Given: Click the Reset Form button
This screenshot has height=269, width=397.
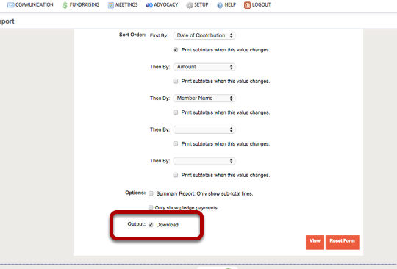Looking at the screenshot, I should point(343,243).
